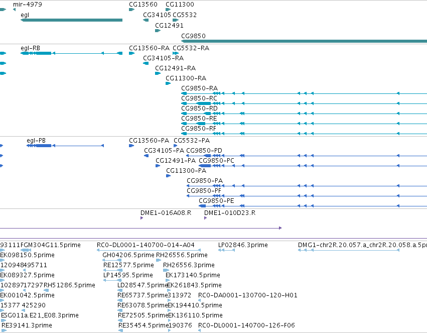Click the CG11300 gene label
The image size is (427, 333).
(x=180, y=5)
